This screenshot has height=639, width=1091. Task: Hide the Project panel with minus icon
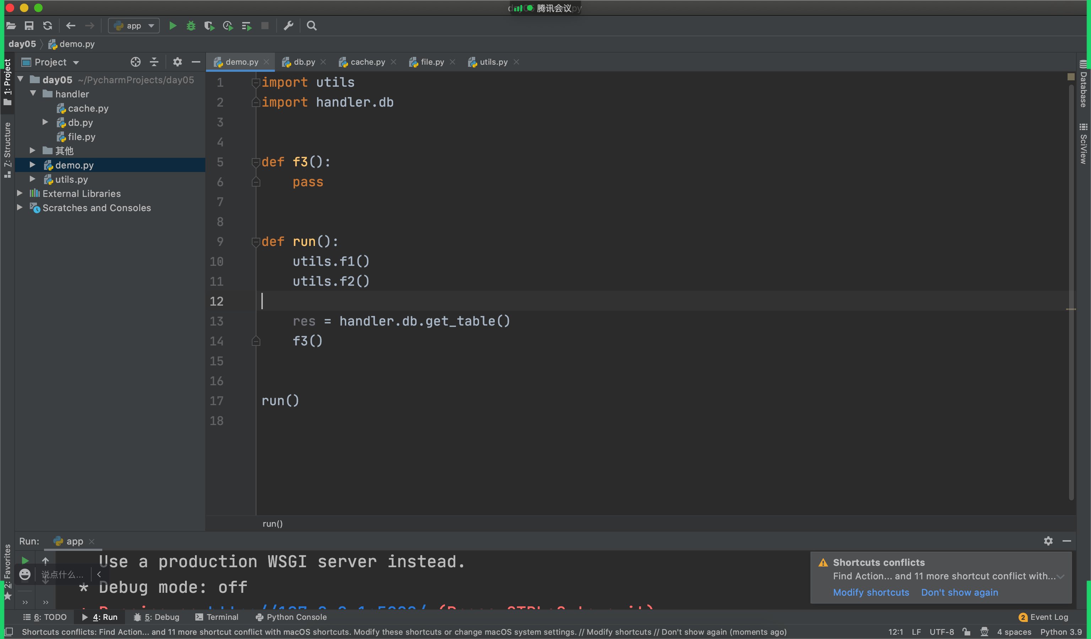click(196, 62)
